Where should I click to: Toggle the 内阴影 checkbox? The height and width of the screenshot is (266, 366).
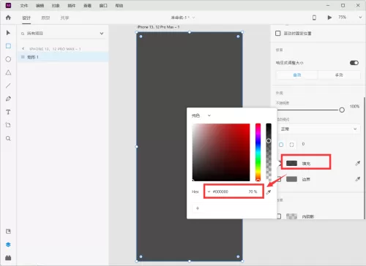pyautogui.click(x=279, y=216)
